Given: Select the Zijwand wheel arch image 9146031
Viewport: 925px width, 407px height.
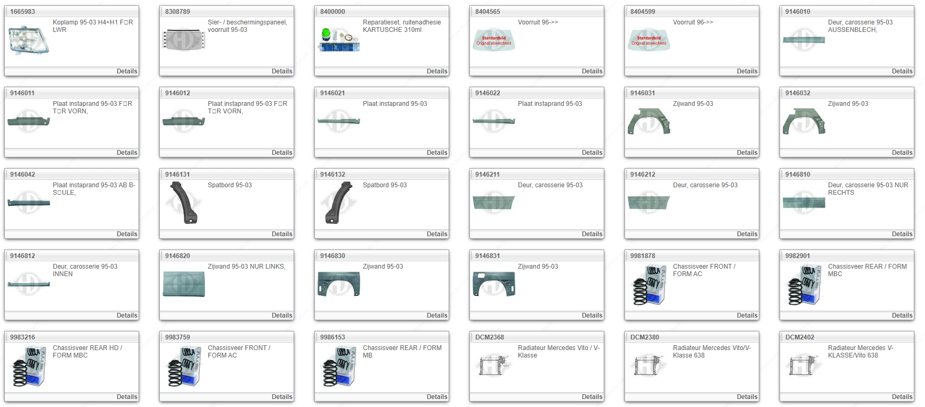Looking at the screenshot, I should pos(649,121).
